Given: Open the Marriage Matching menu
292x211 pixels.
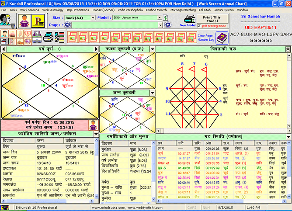Looking at the screenshot, I should (x=183, y=10).
